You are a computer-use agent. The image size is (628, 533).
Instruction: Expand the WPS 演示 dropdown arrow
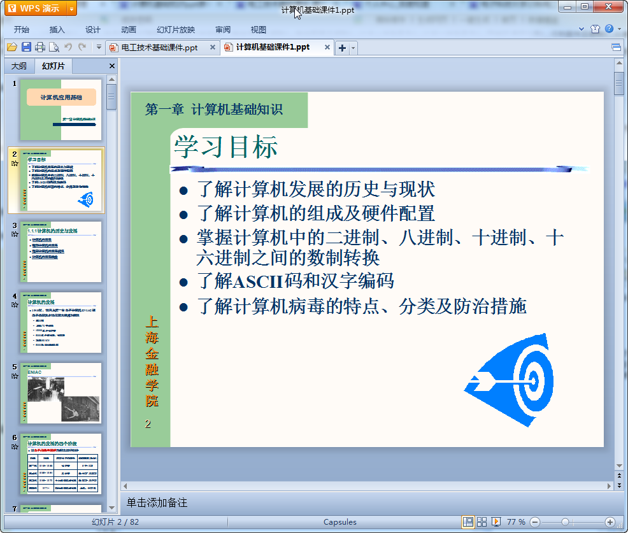(x=72, y=8)
